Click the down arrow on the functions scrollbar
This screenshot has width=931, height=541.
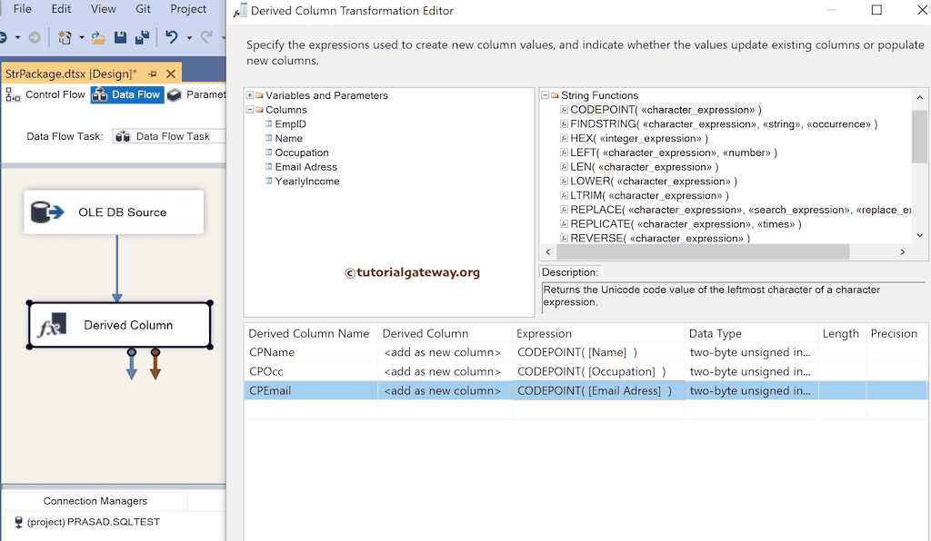tap(919, 234)
